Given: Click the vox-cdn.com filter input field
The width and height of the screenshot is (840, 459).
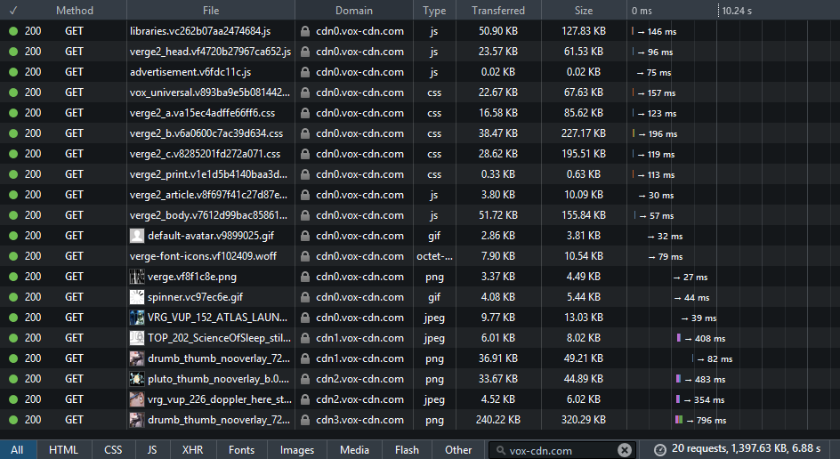Looking at the screenshot, I should [x=560, y=450].
